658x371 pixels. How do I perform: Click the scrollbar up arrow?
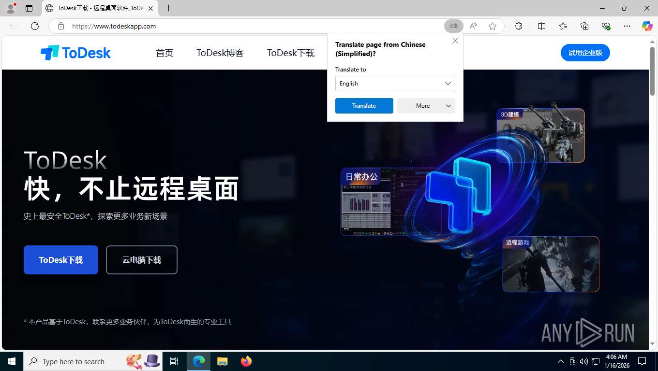point(652,42)
